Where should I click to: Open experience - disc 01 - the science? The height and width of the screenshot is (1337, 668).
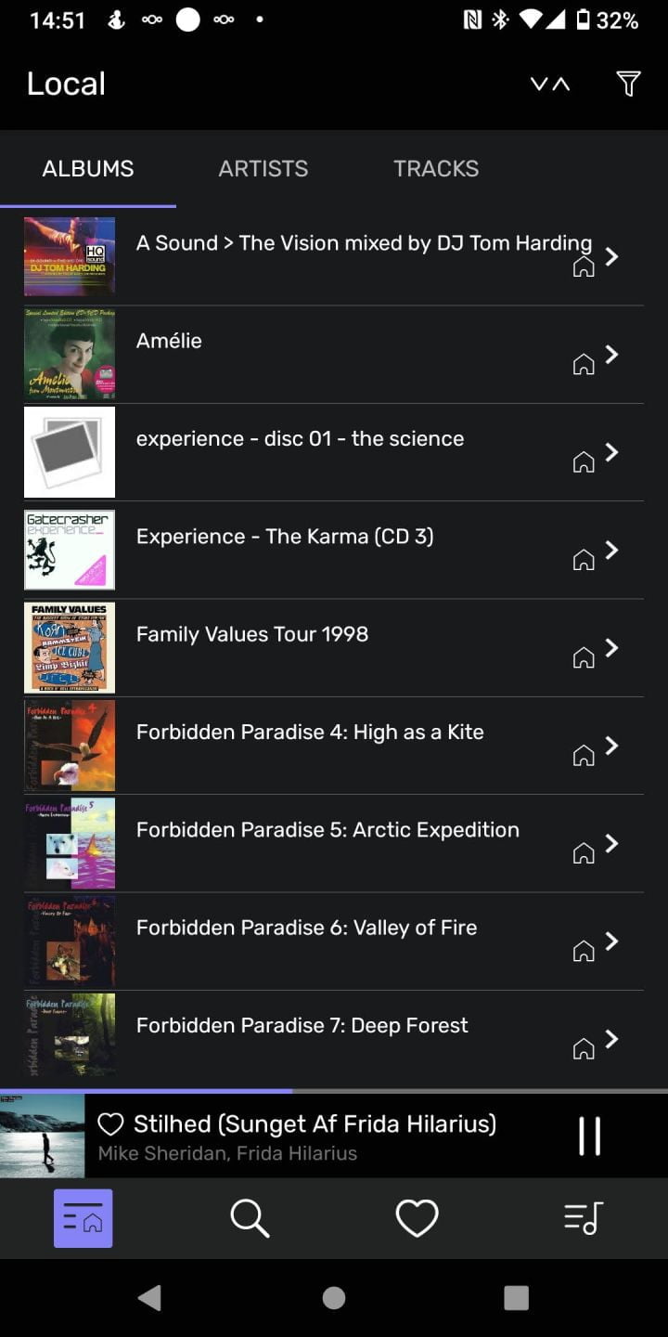[334, 452]
